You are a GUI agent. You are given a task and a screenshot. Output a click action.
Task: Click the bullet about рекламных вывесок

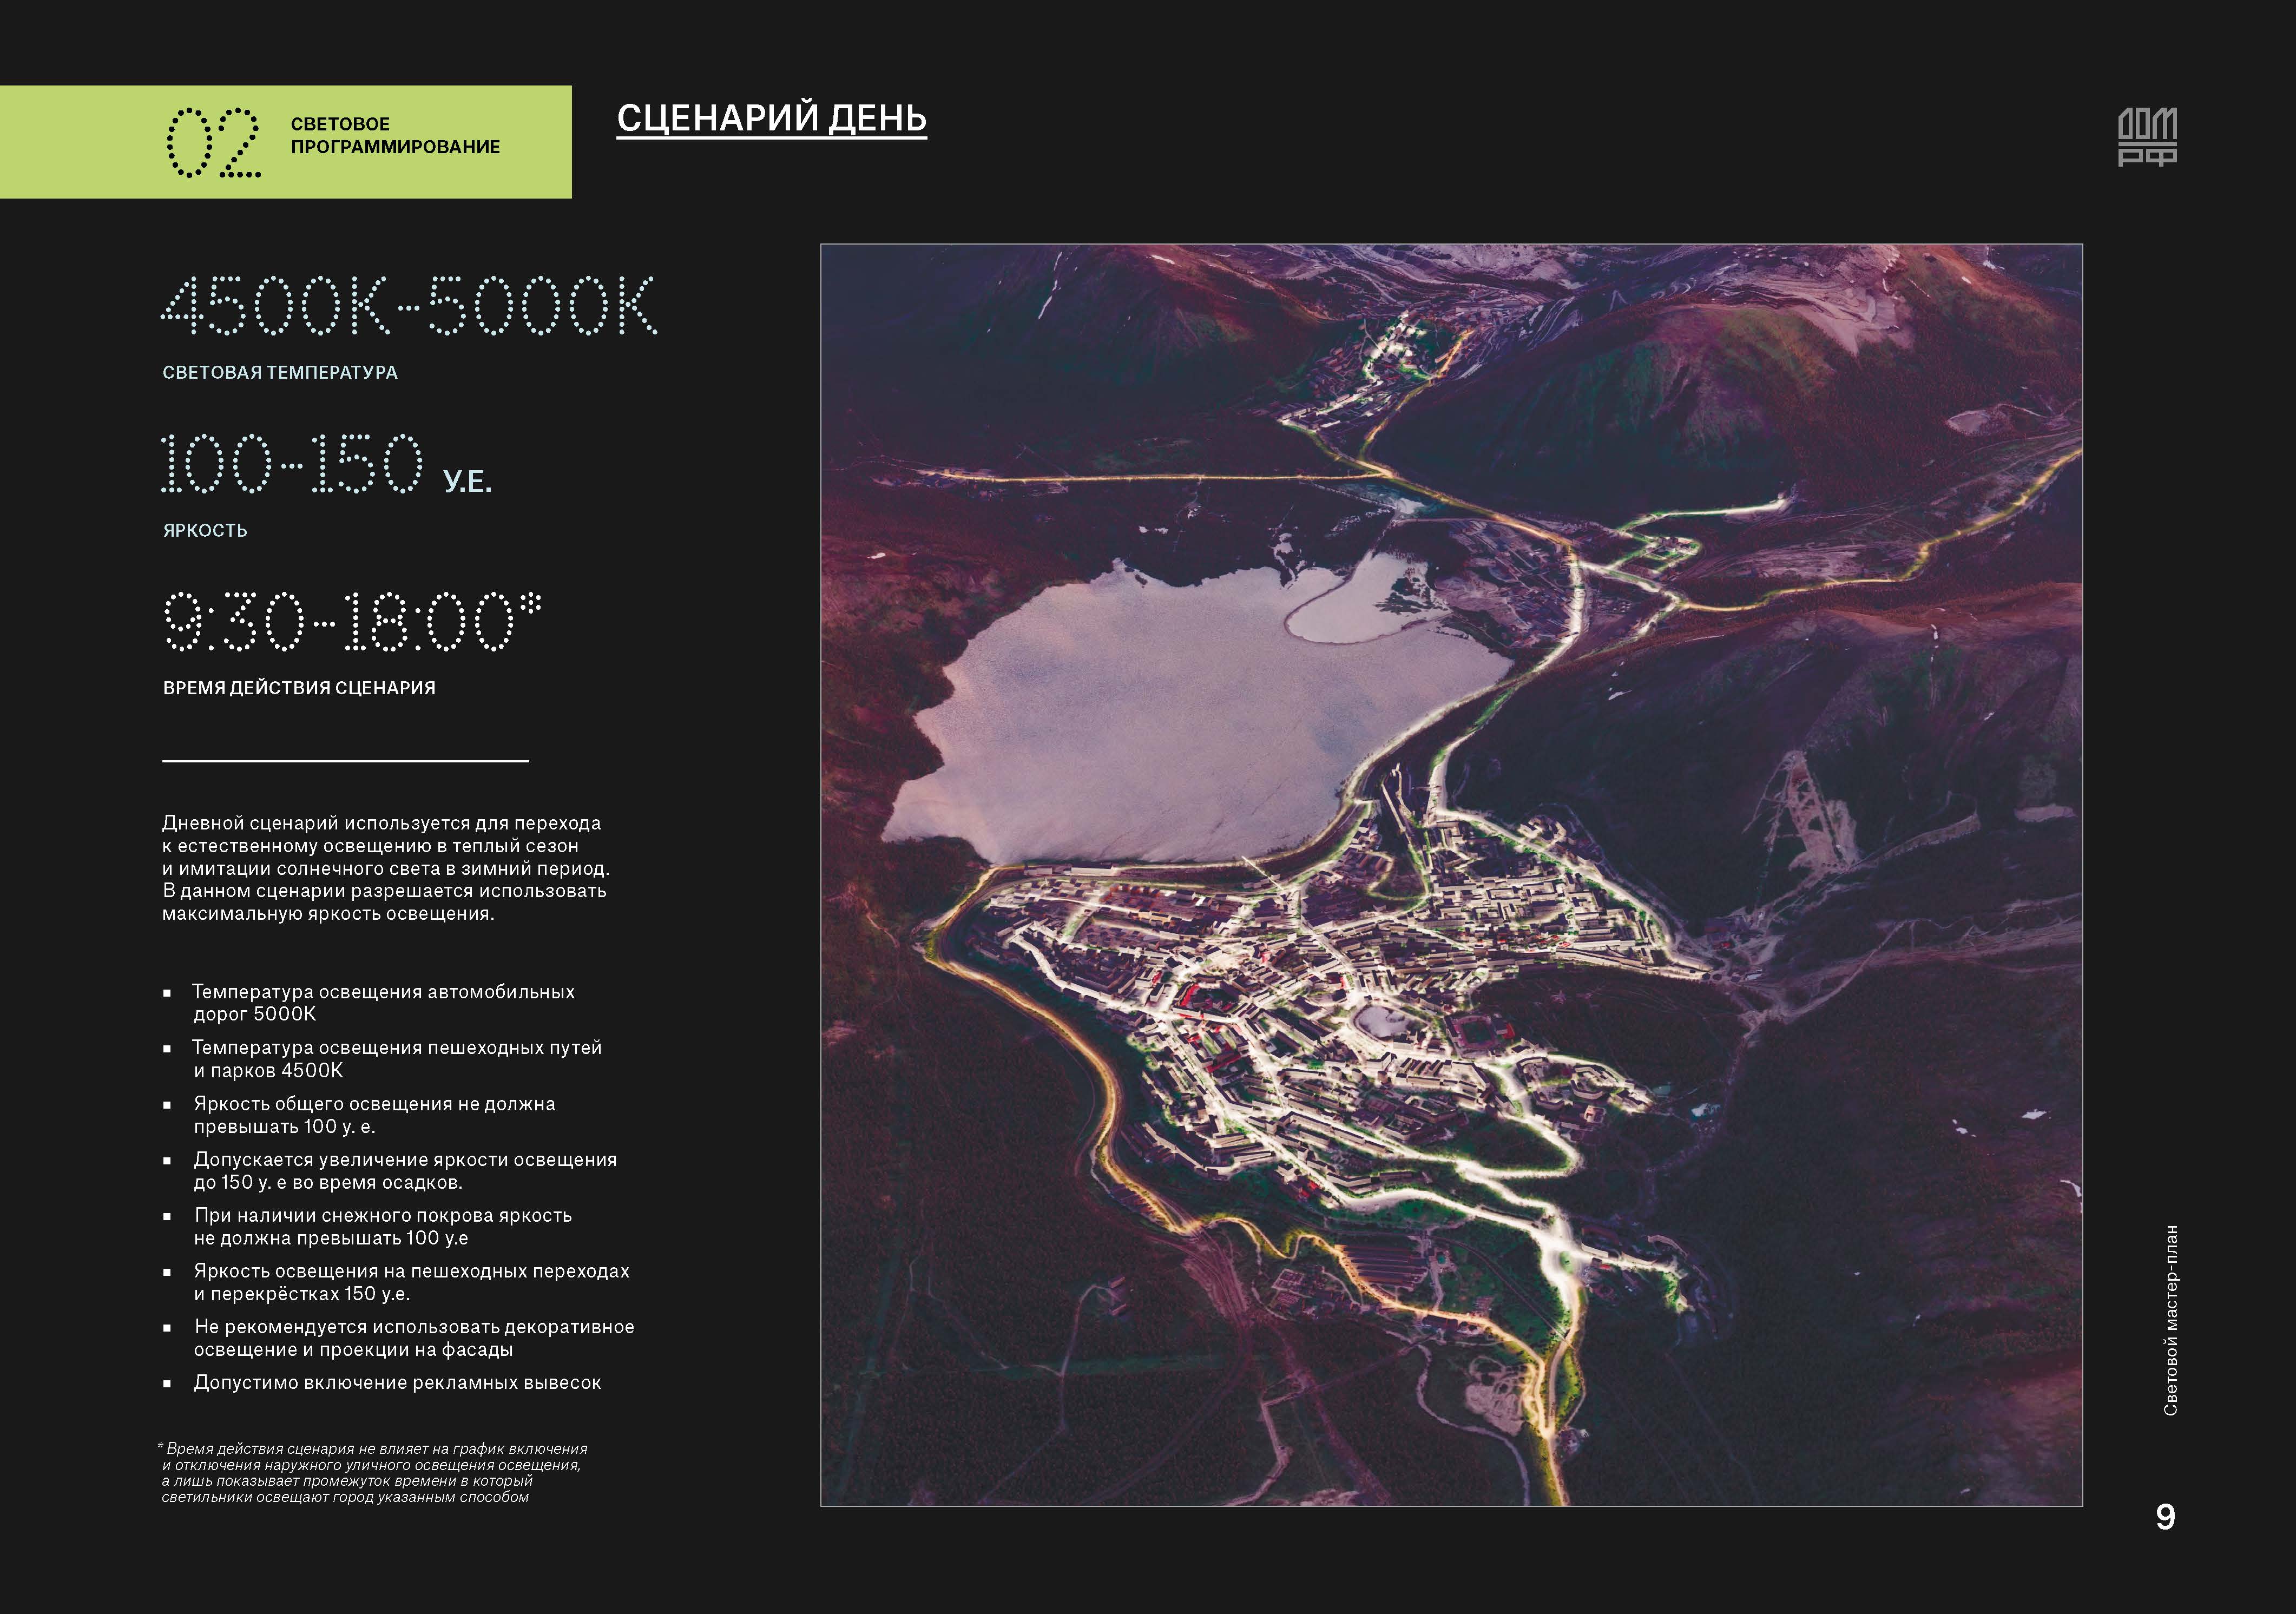tap(397, 1383)
